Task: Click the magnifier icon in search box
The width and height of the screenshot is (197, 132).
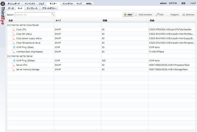Action: (53, 14)
